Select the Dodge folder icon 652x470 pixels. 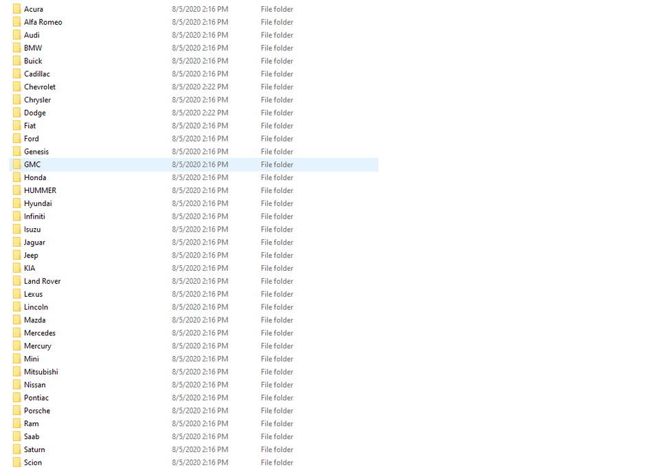pos(16,112)
